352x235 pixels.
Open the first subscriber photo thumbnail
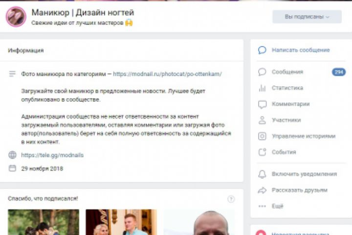click(x=44, y=222)
